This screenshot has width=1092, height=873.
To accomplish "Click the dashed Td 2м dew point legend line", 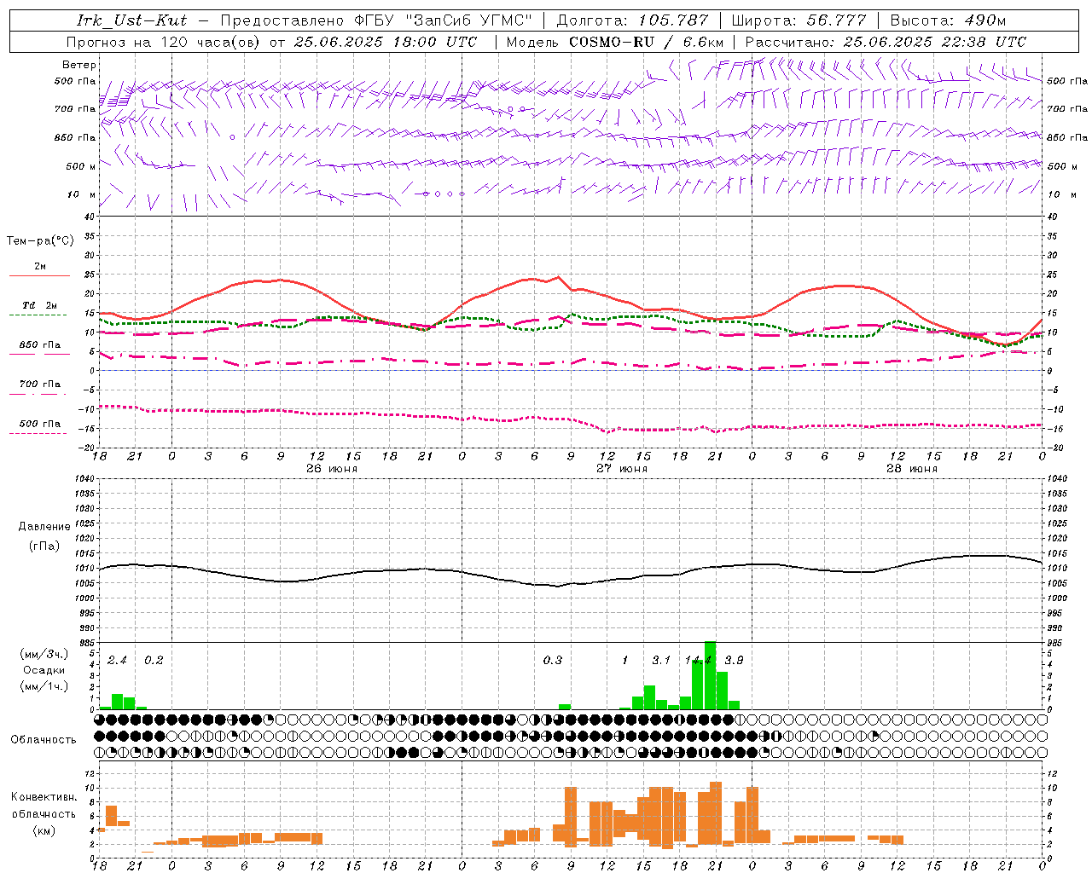I will pos(38,315).
